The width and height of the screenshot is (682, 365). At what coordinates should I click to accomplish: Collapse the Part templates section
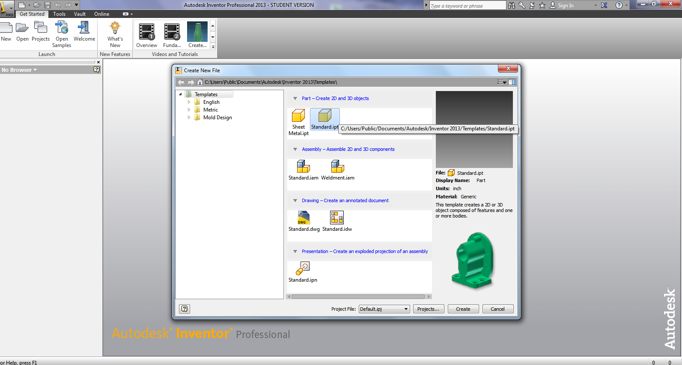295,98
